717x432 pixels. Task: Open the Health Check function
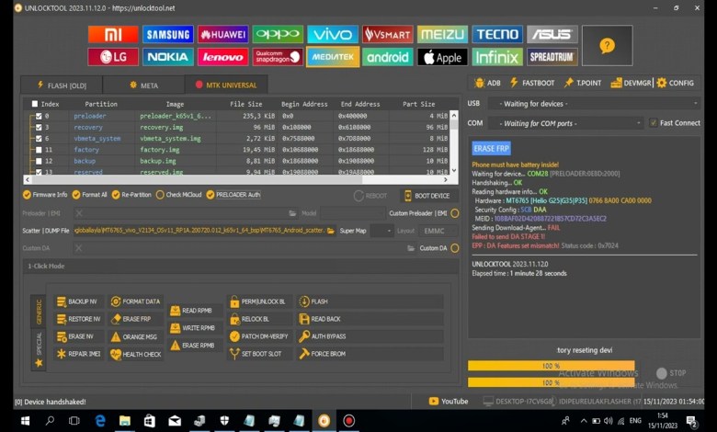(116, 354)
